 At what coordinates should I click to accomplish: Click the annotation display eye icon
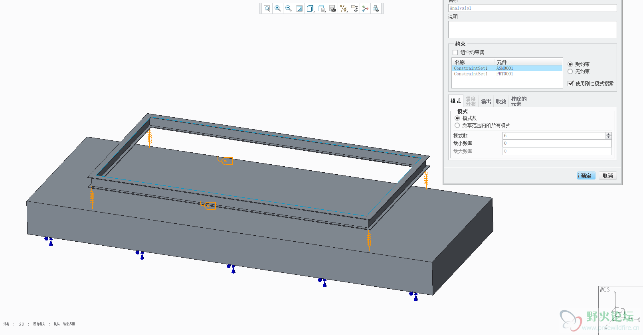354,8
